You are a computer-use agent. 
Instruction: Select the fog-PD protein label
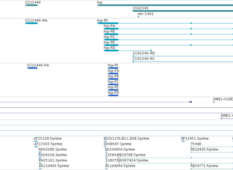point(113,93)
